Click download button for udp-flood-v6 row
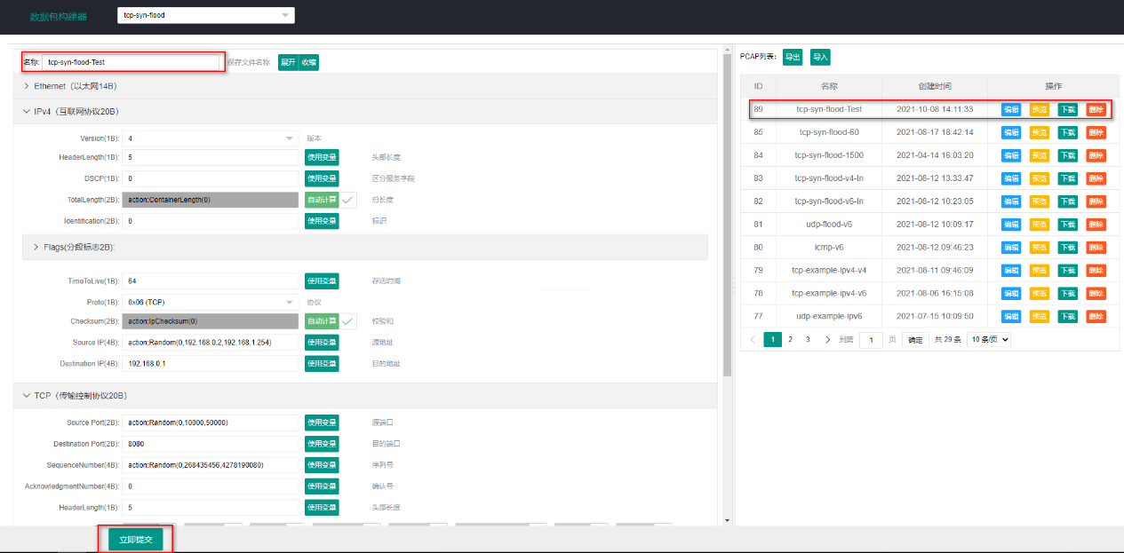This screenshot has width=1124, height=553. [x=1068, y=225]
